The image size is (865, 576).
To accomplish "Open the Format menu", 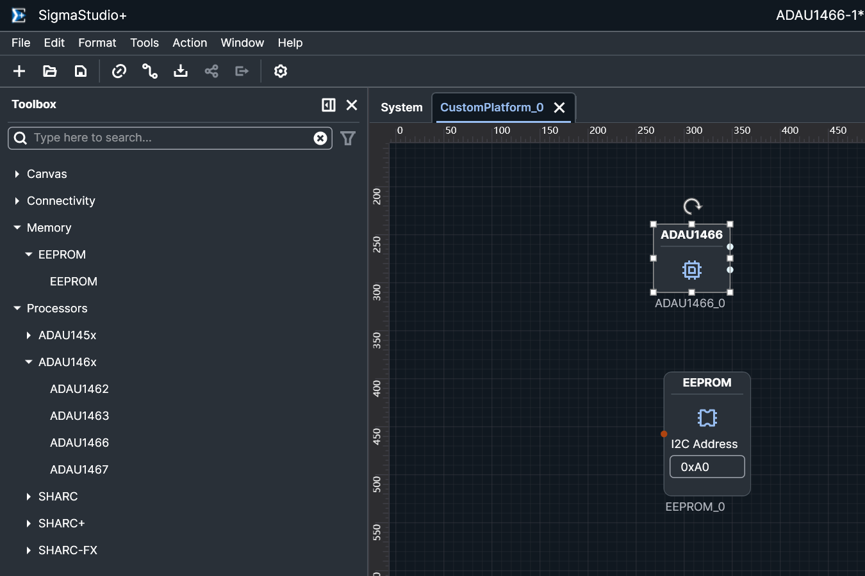I will 97,43.
